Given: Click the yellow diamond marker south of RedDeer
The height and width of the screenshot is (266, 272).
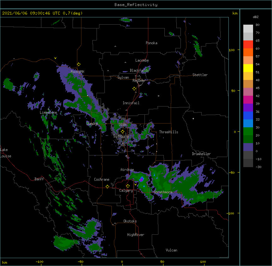Looking at the screenshot, I should (134, 88).
